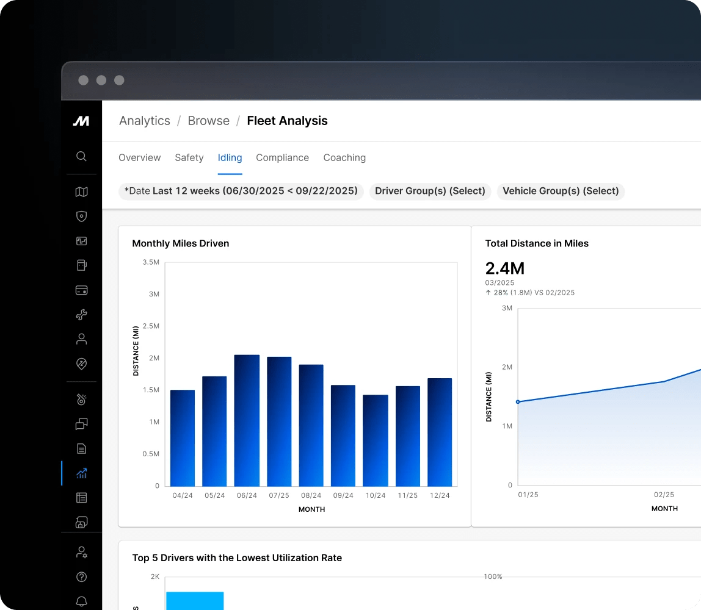Click the light blue bar in Lowest Utilization chart

point(195,601)
